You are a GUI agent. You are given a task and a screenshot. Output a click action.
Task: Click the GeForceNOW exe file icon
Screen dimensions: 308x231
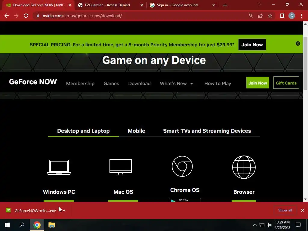[8, 210]
